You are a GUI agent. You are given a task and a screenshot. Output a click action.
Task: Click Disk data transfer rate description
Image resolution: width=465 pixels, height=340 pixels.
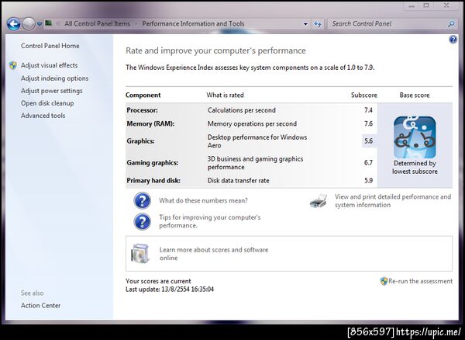pos(239,181)
